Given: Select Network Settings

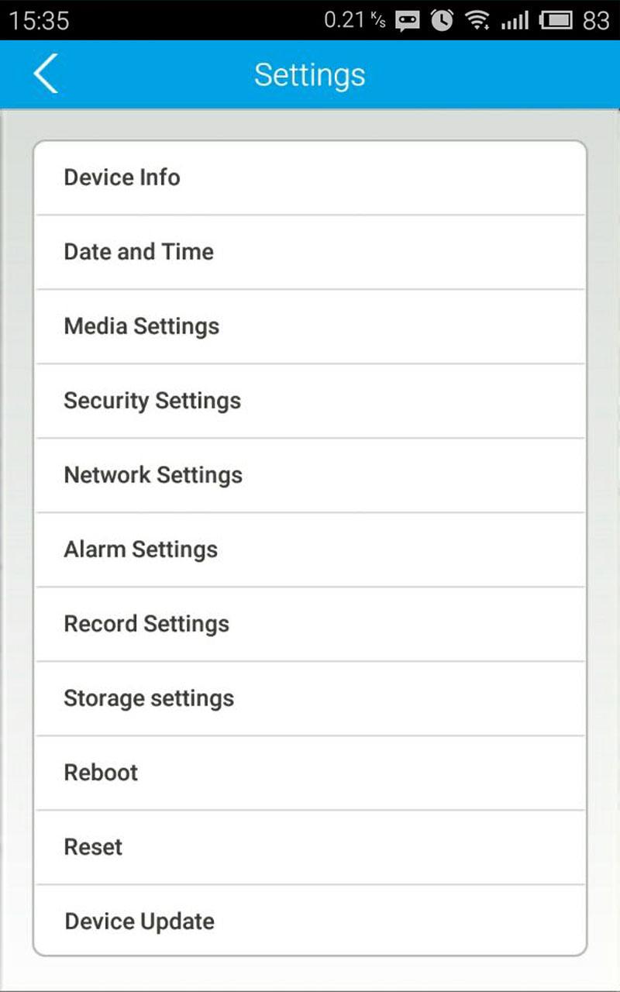Looking at the screenshot, I should [310, 475].
